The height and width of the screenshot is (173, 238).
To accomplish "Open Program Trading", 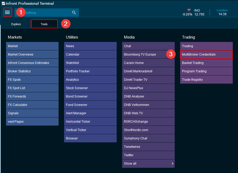I will click(x=207, y=71).
